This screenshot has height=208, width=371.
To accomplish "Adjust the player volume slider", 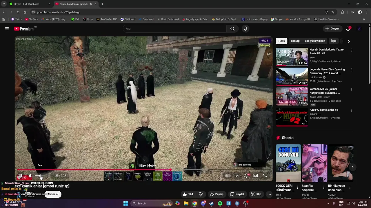I will (x=39, y=176).
